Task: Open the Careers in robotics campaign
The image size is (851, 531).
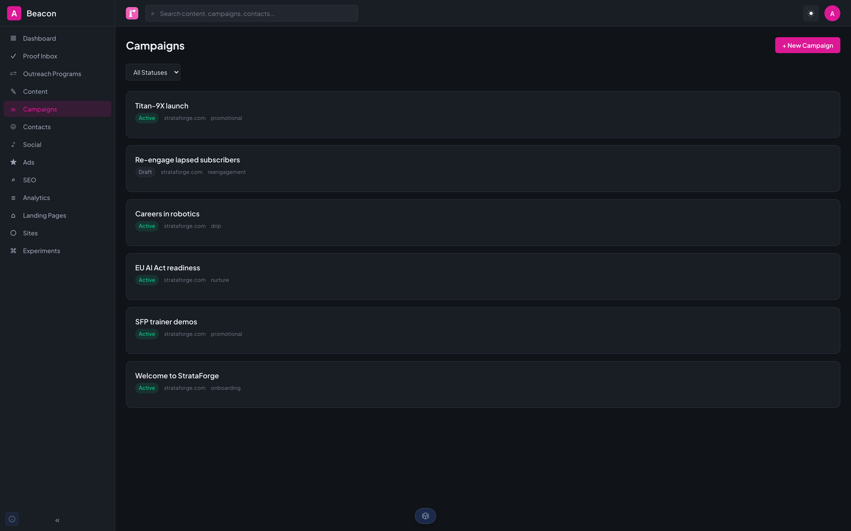Action: (483, 222)
